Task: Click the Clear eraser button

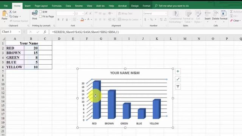Action: [x=235, y=20]
